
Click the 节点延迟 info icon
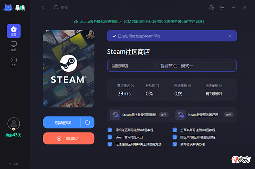pyautogui.click(x=132, y=86)
